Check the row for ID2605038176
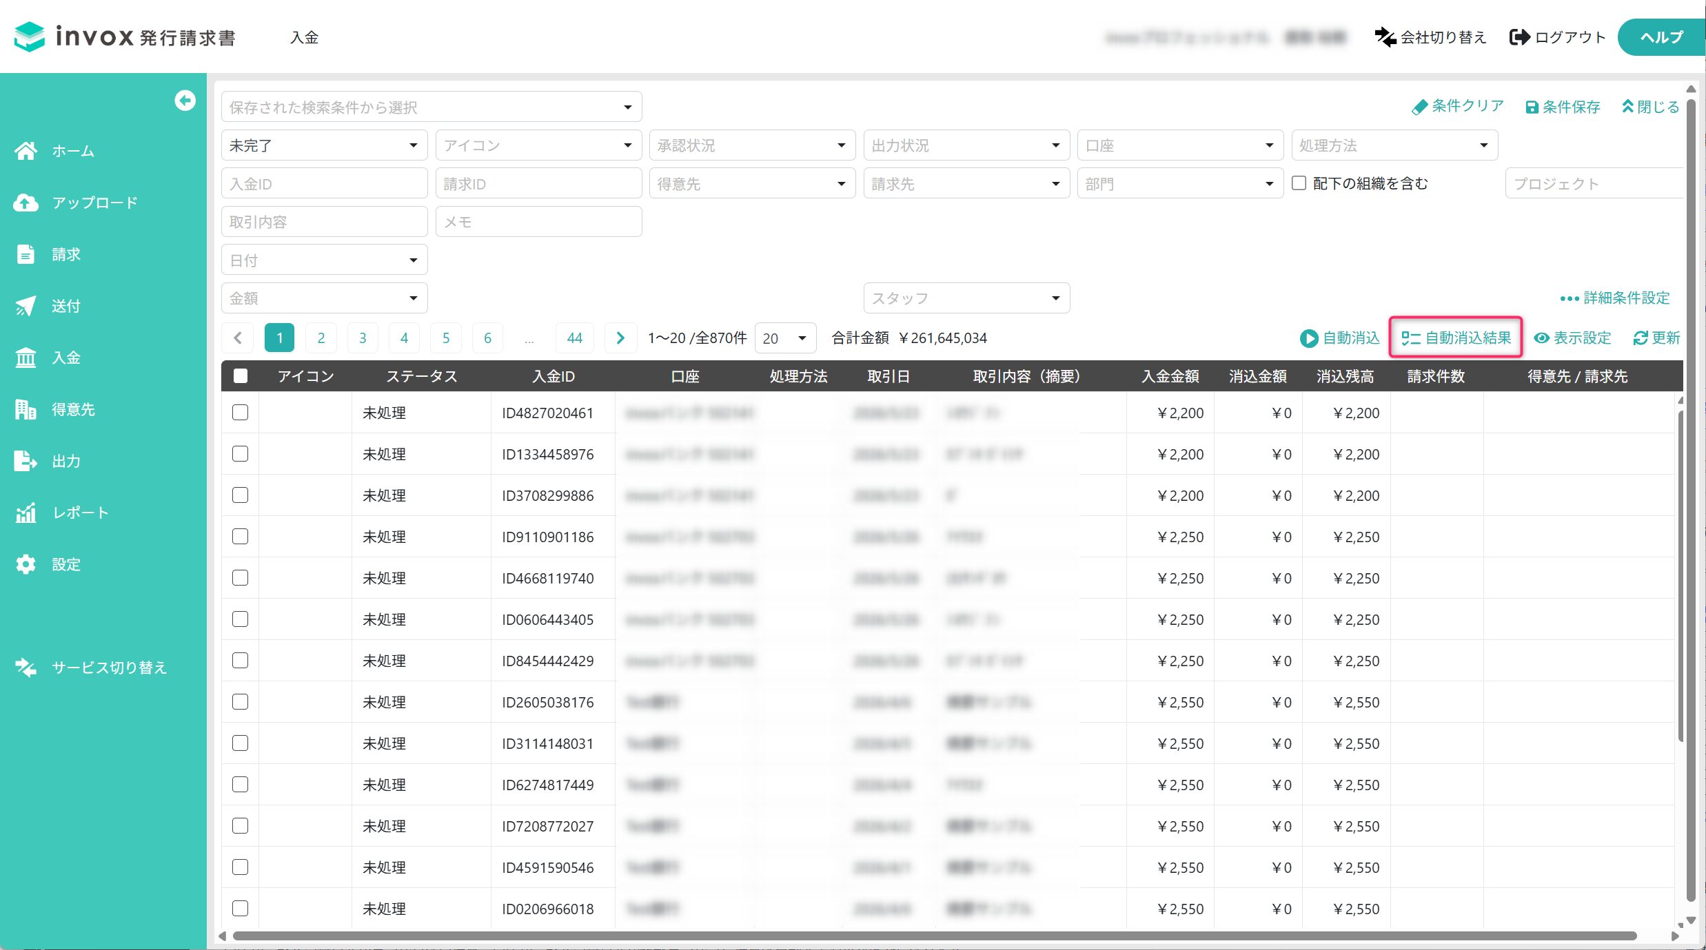Screen dimensions: 1706x950 click(240, 701)
